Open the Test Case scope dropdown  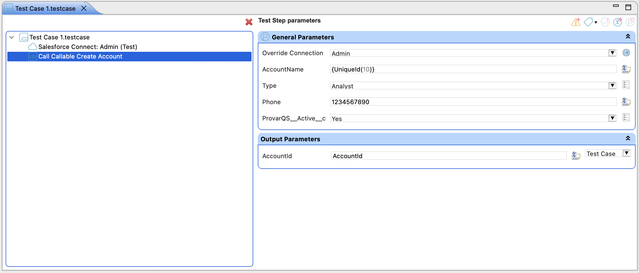(x=626, y=153)
